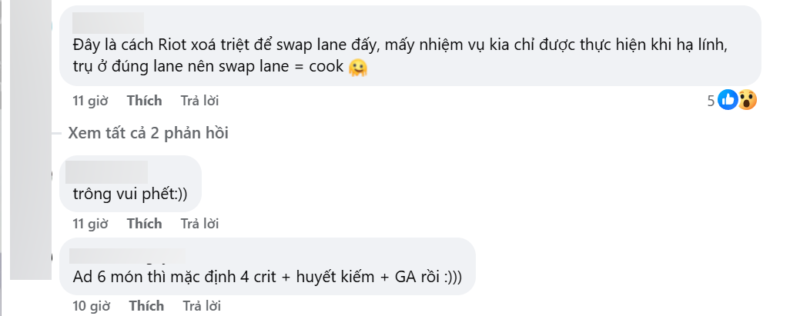
Task: Like the Riot swap lane comment
Action: click(x=145, y=101)
